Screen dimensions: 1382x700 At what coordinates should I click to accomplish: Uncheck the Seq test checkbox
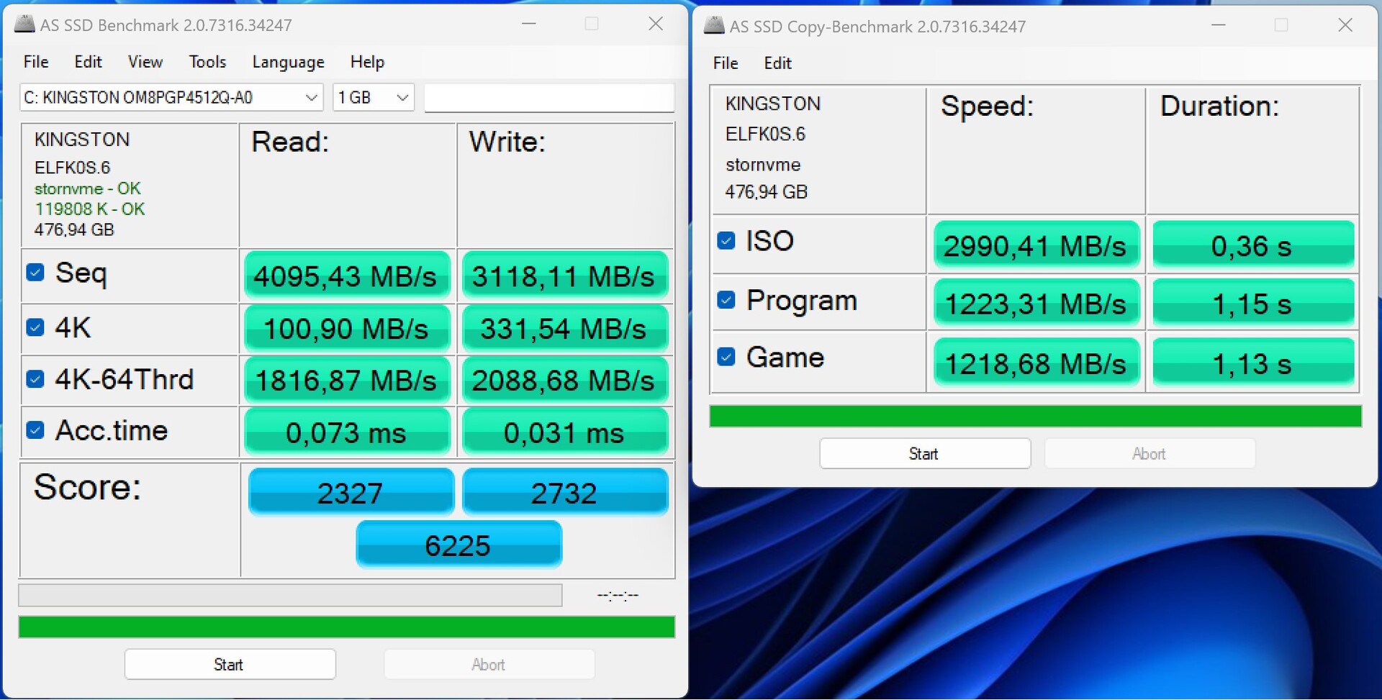point(35,273)
